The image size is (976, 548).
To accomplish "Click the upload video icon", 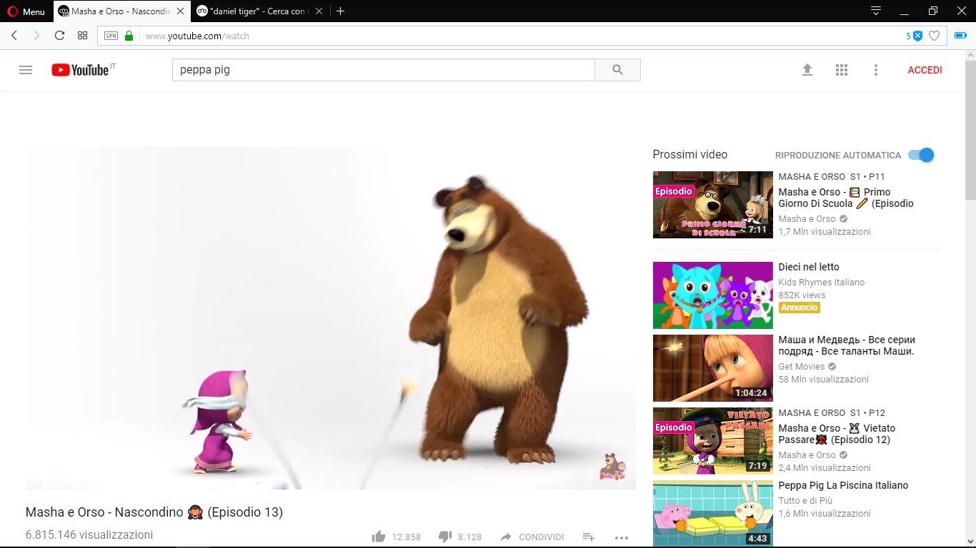I will click(x=807, y=70).
